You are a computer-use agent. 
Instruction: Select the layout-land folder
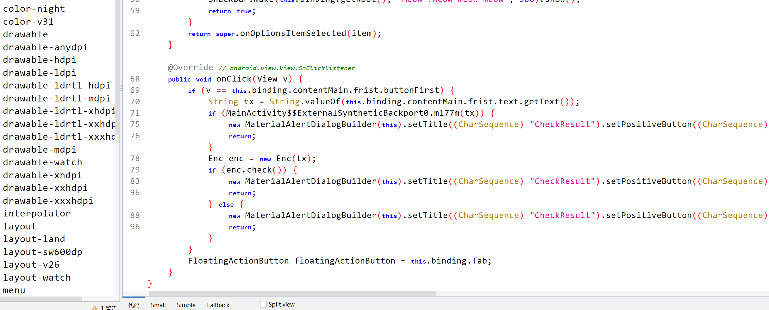click(34, 239)
